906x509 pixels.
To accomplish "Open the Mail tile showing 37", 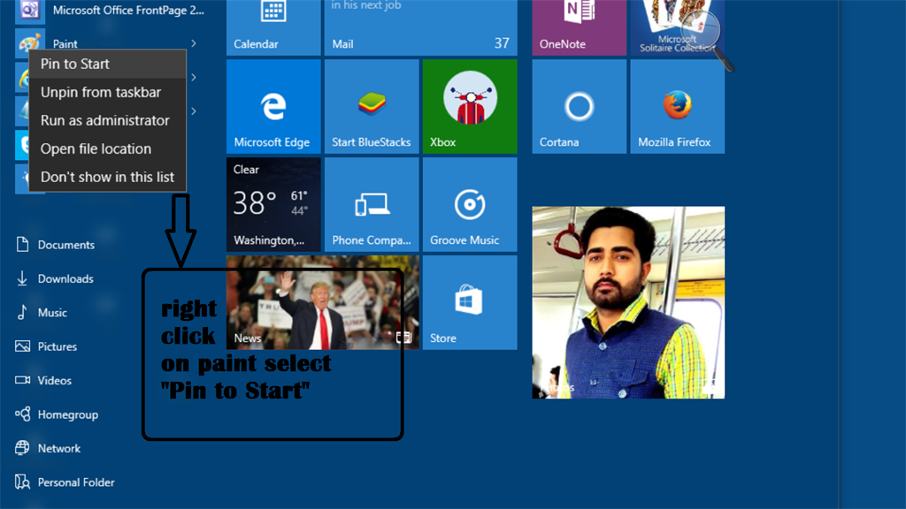I will tap(420, 27).
